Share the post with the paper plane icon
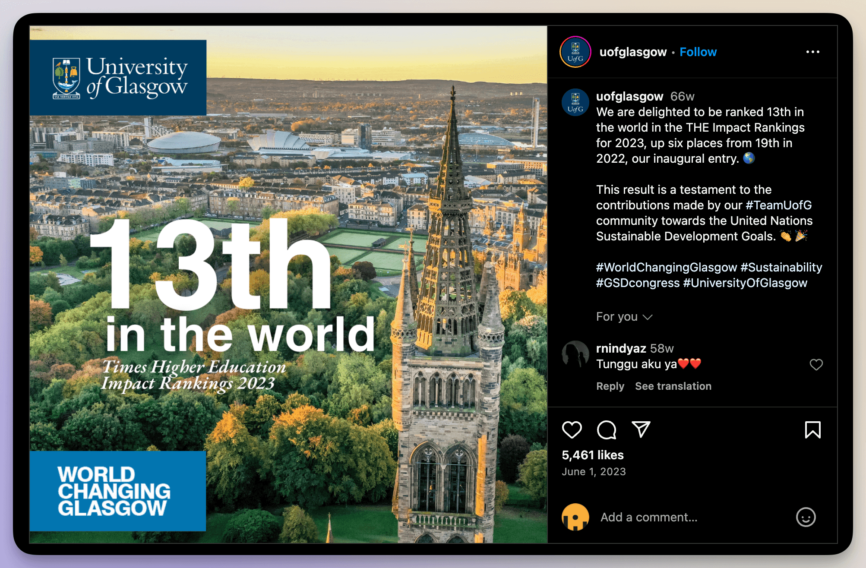866x568 pixels. pos(641,429)
